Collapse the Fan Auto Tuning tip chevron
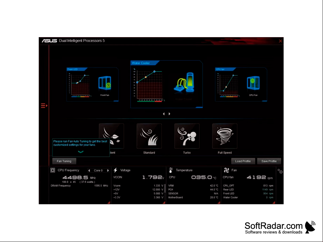The height and width of the screenshot is (242, 323). pos(81,152)
